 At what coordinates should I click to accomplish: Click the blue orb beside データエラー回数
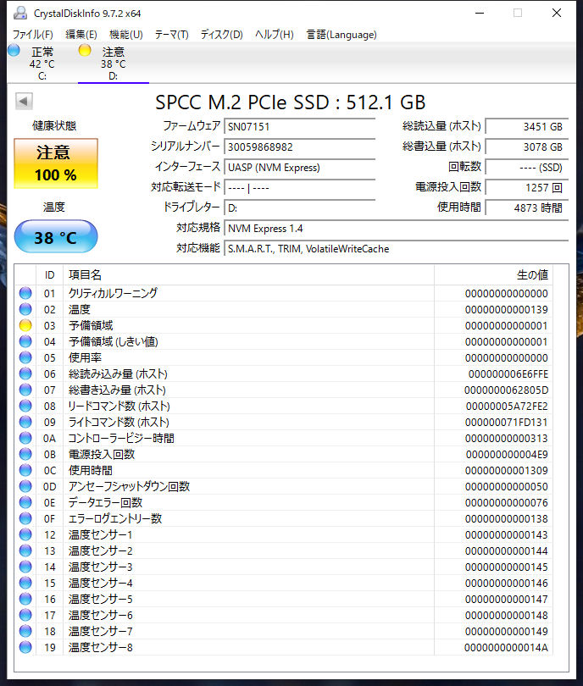coord(25,502)
